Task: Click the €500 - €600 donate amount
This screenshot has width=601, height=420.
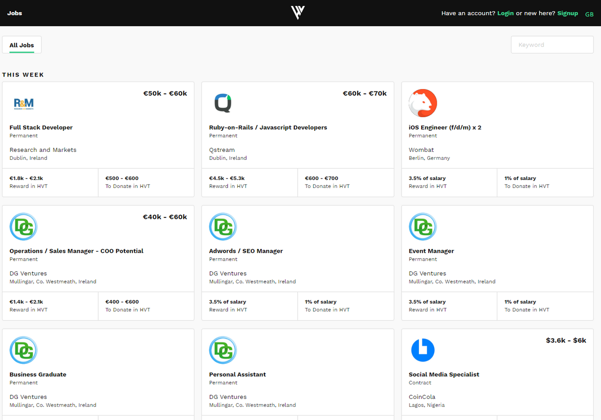Action: coord(122,178)
